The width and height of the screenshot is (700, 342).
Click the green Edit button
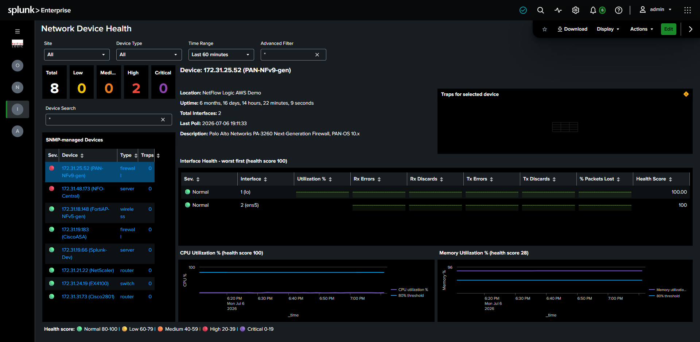(669, 29)
